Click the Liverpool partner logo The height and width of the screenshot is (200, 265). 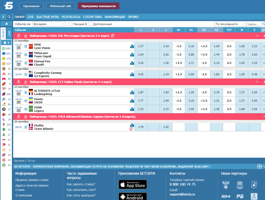(x=240, y=185)
